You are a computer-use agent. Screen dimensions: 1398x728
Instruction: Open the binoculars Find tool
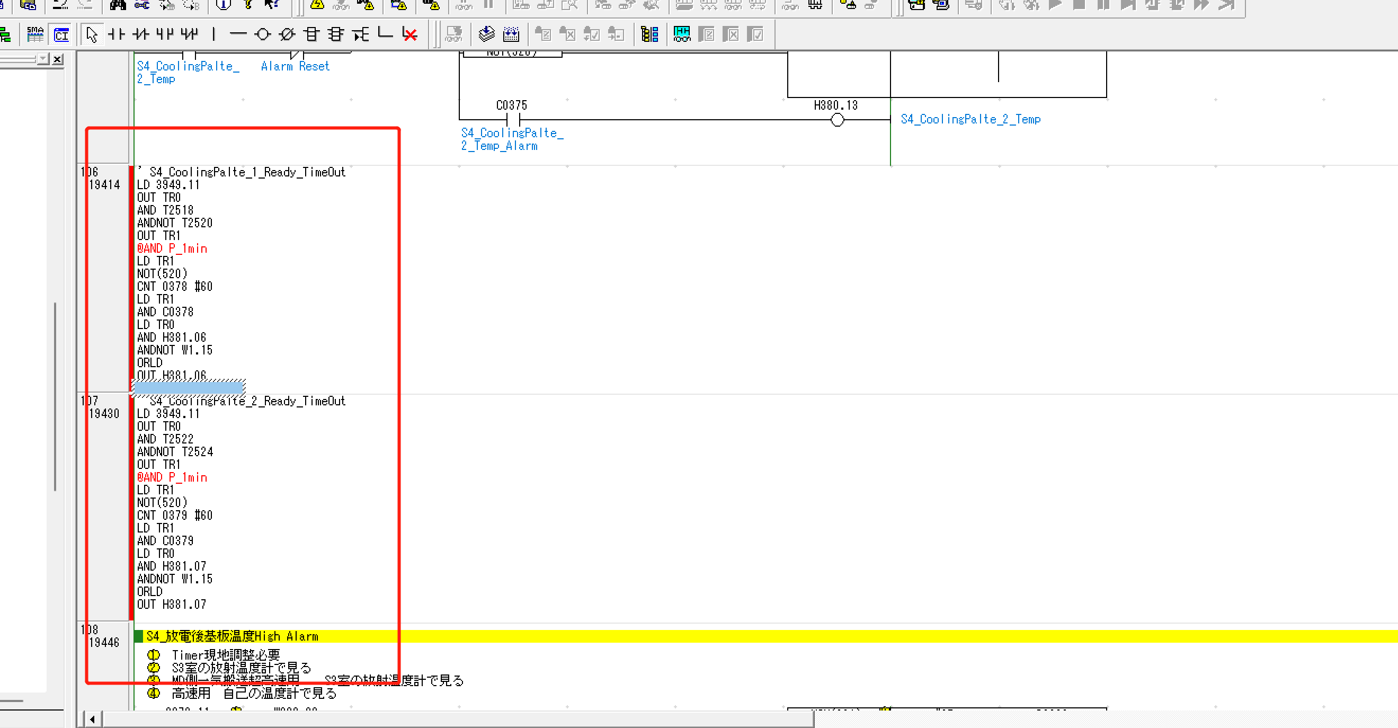[x=117, y=5]
